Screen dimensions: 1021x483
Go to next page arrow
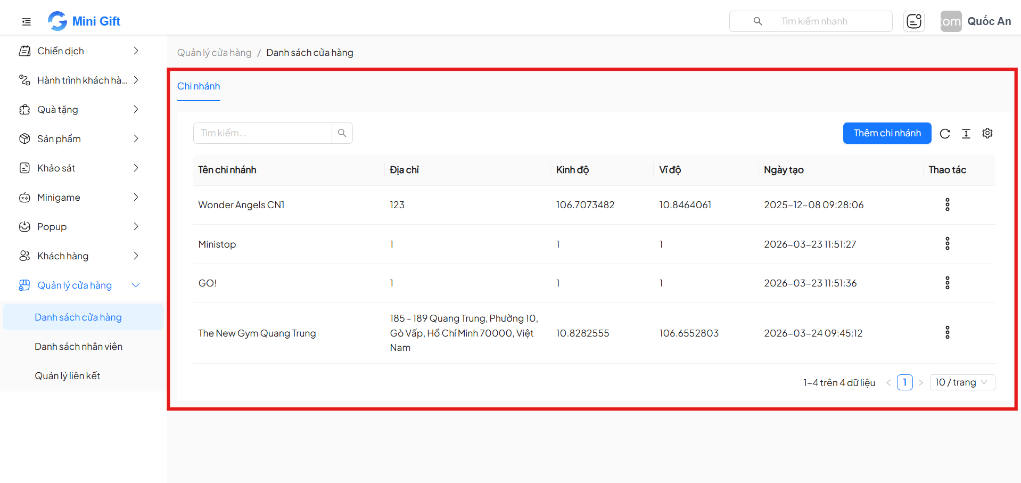tap(920, 383)
